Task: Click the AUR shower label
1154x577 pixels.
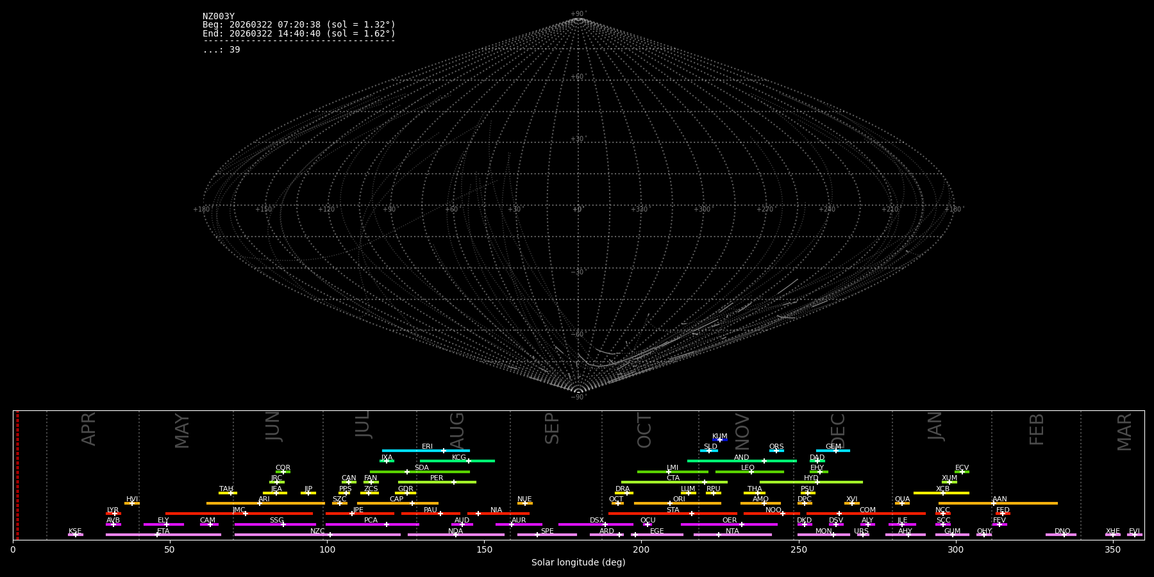Action: pyautogui.click(x=519, y=521)
